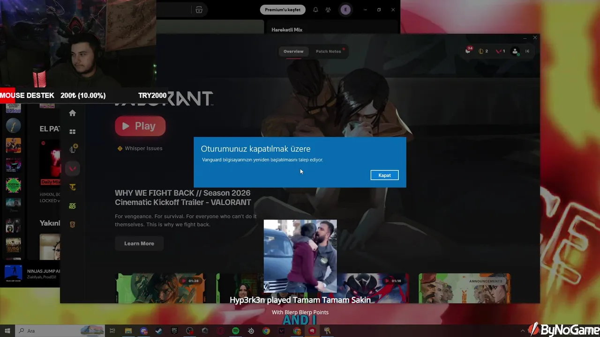Viewport: 600px width, 337px height.
Task: Open Spotify notifications bell icon
Action: point(315,9)
